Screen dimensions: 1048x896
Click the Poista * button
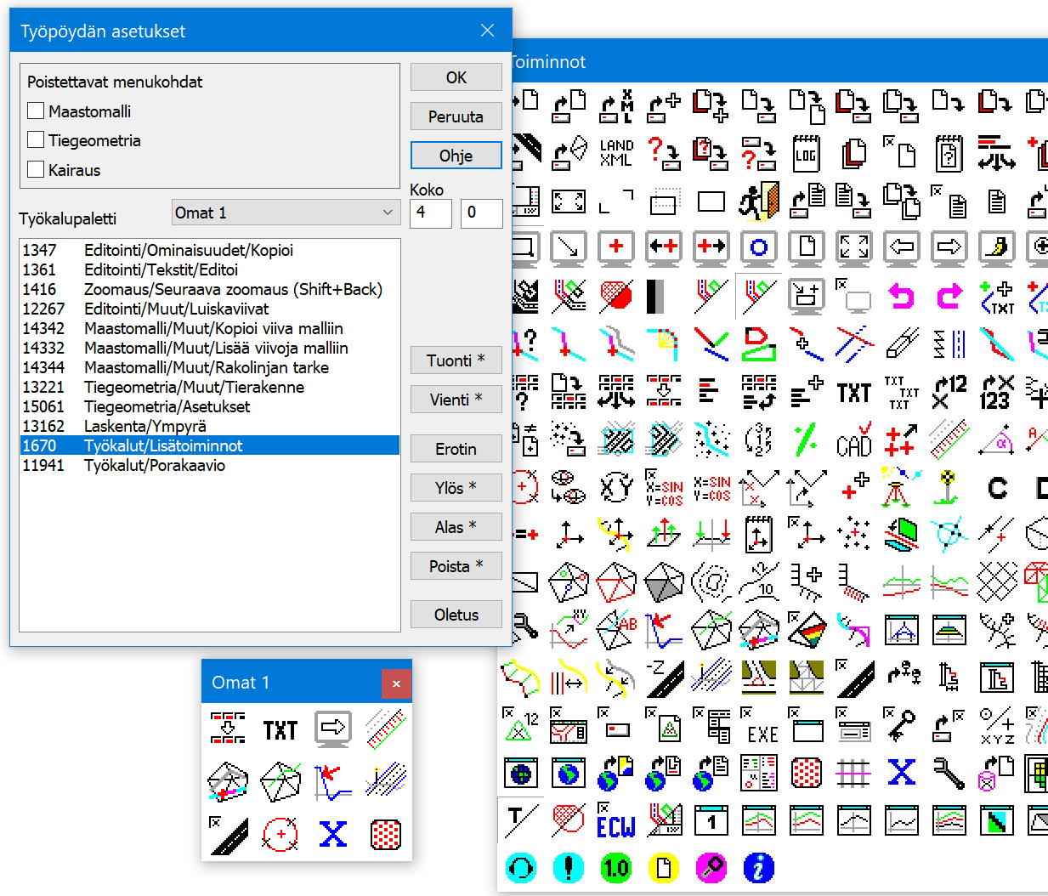[x=456, y=566]
